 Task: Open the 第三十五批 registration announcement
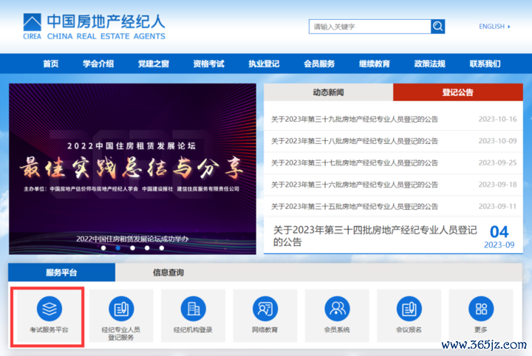[355, 207]
